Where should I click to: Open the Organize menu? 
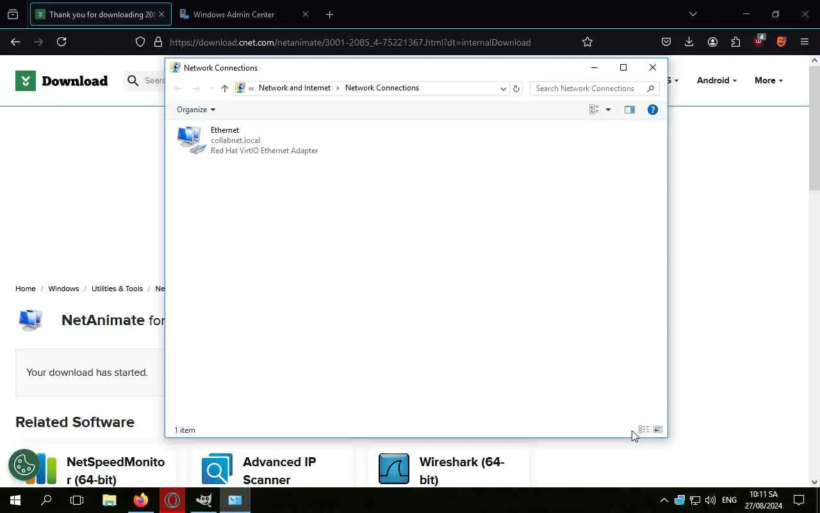click(x=195, y=110)
